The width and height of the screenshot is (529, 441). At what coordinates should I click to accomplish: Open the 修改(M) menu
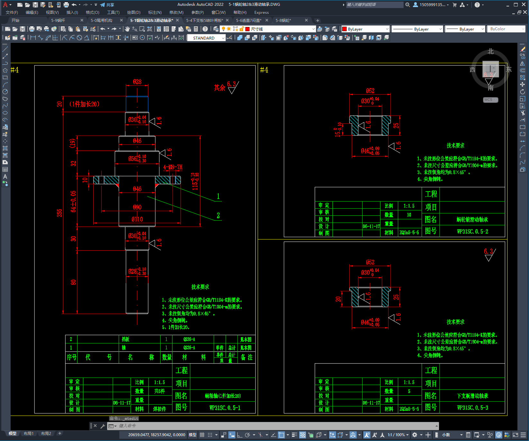pyautogui.click(x=176, y=13)
